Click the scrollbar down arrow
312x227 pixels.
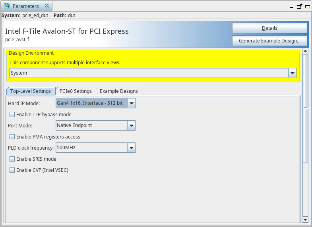click(305, 219)
